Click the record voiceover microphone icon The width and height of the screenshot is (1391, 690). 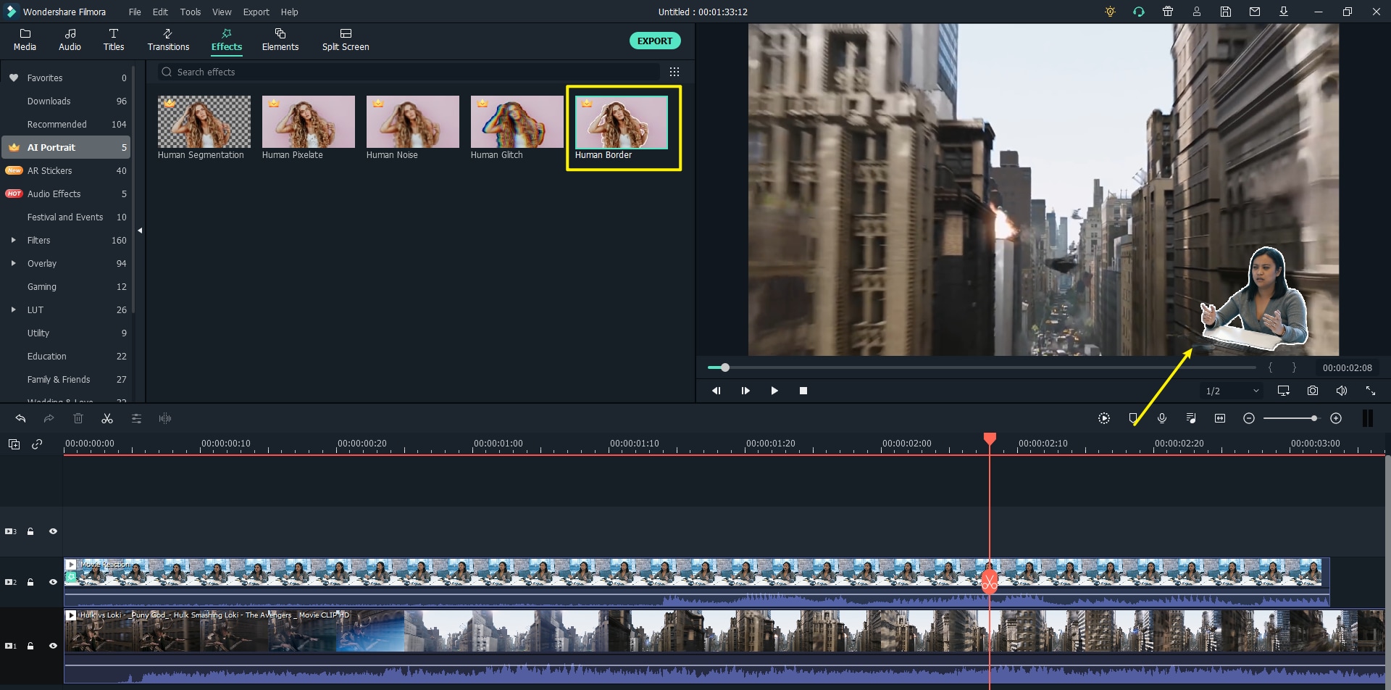1162,418
